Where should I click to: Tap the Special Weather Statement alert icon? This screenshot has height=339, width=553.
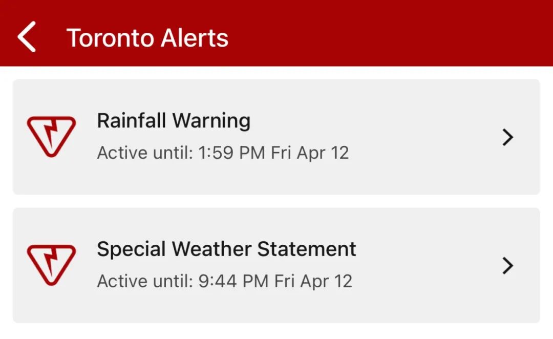(x=52, y=265)
